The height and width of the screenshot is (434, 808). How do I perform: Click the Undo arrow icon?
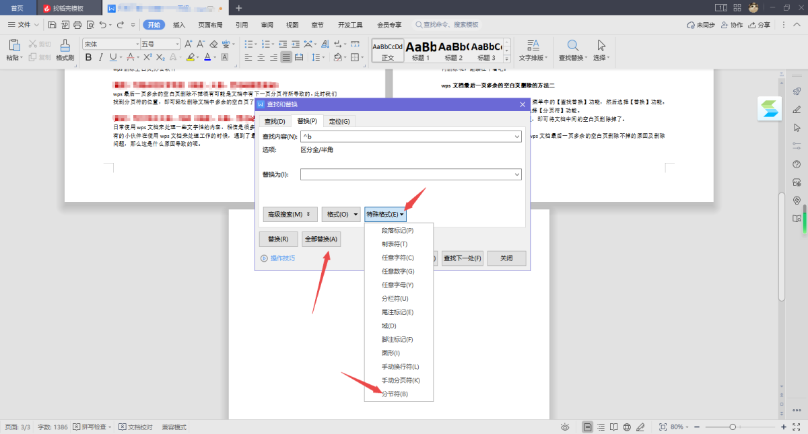pos(102,25)
